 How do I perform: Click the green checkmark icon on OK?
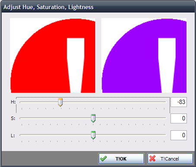click(103, 158)
